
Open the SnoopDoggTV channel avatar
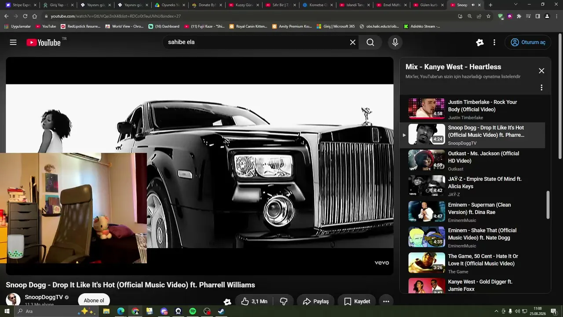pyautogui.click(x=13, y=300)
